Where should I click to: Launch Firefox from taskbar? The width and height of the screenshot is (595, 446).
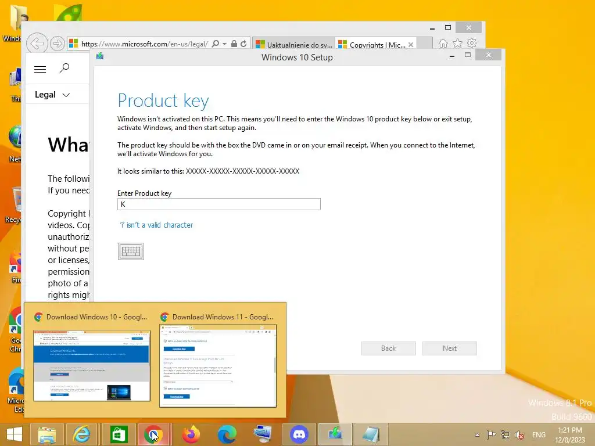coord(191,434)
